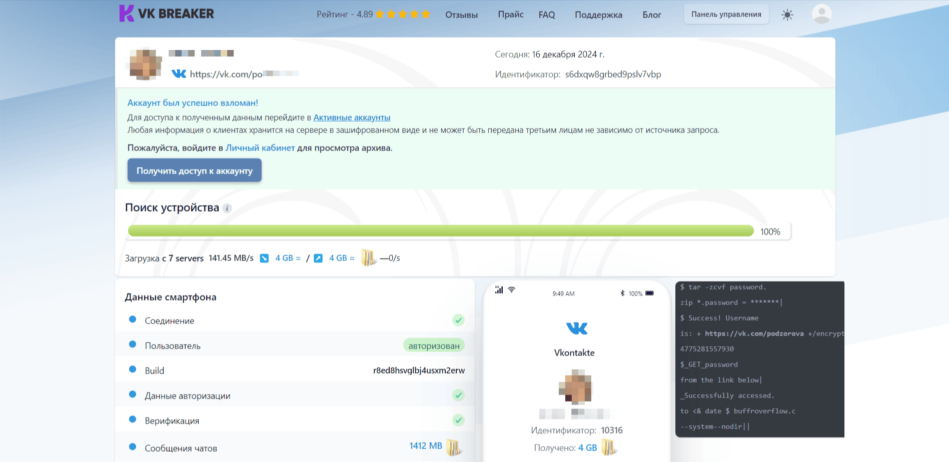949x462 pixels.
Task: Open the Блог menu item
Action: 652,15
